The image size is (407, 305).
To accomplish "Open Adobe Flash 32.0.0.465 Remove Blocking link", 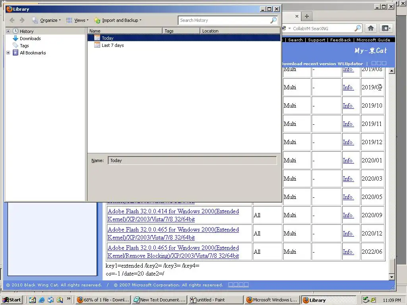I will click(173, 252).
